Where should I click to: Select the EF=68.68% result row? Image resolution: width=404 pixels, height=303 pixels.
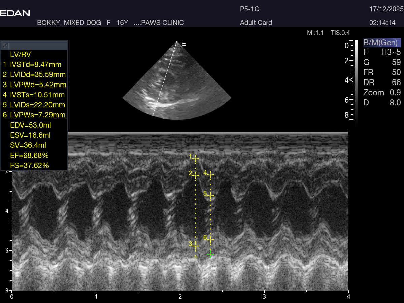click(30, 155)
